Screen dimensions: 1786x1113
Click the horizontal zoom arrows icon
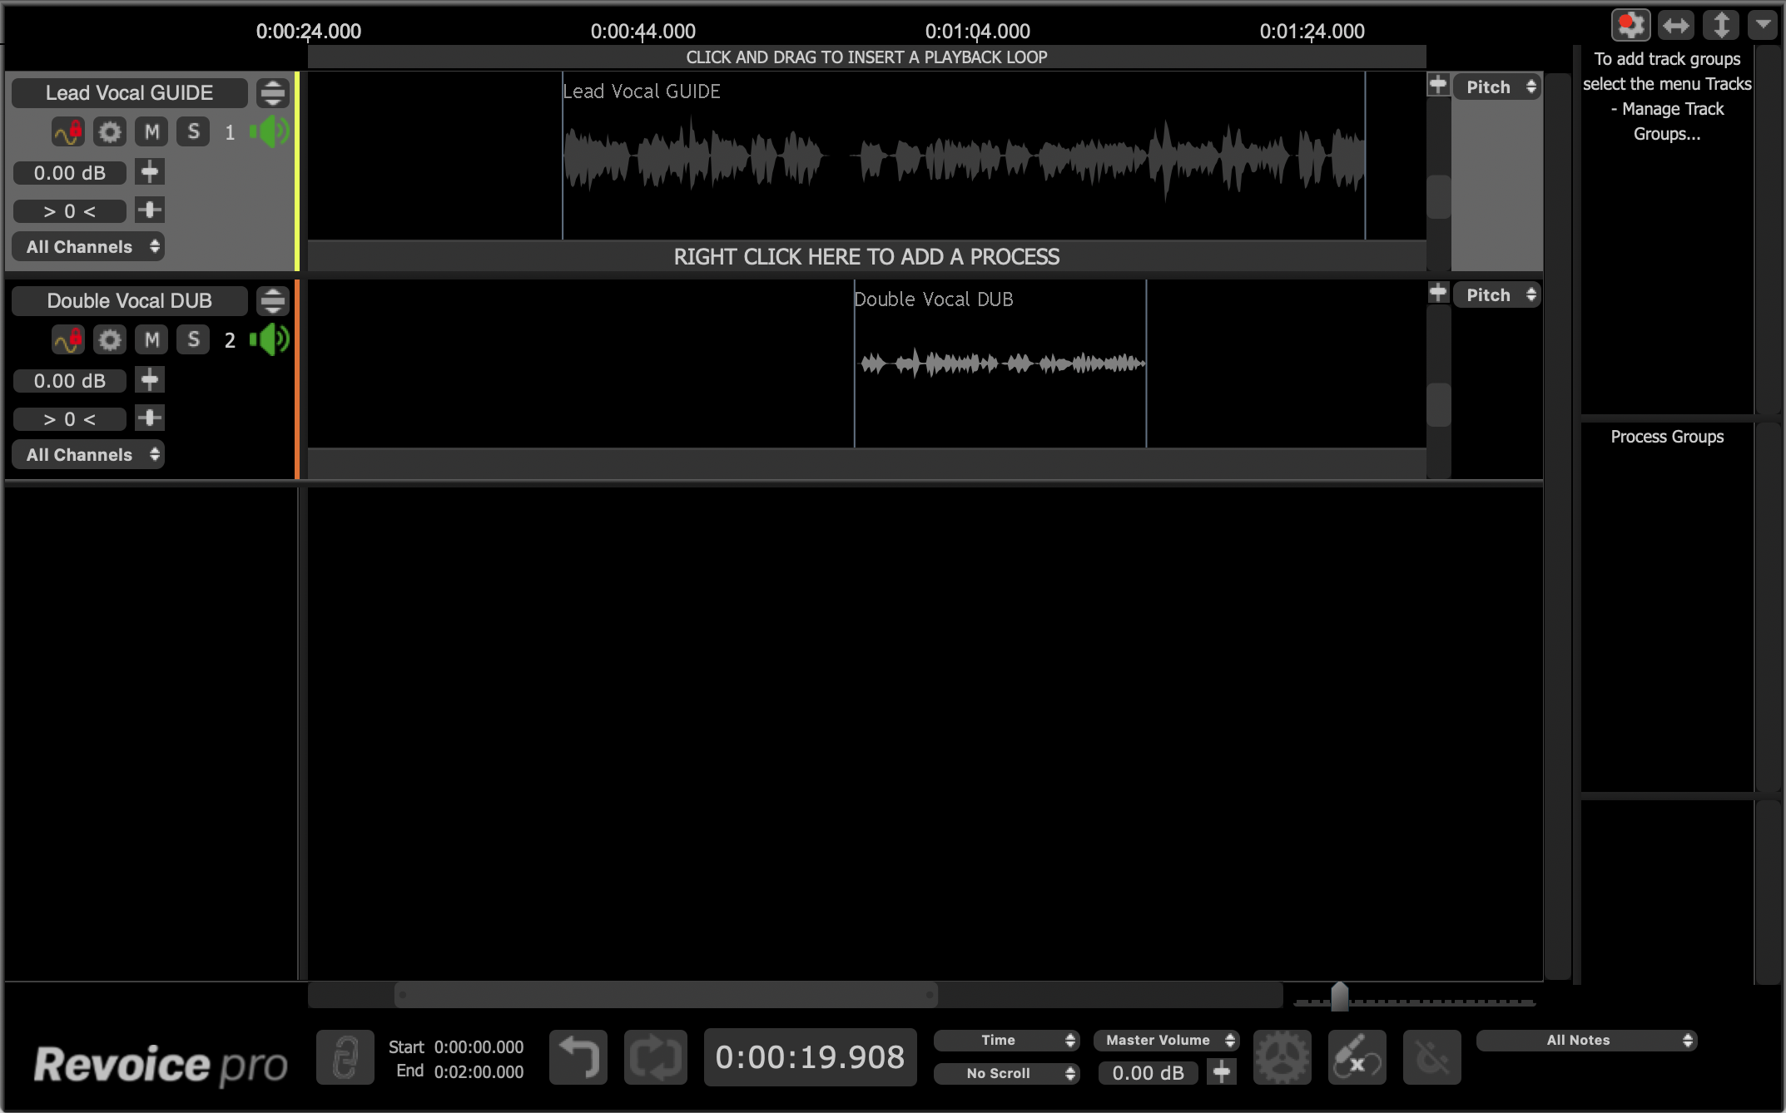(x=1675, y=25)
